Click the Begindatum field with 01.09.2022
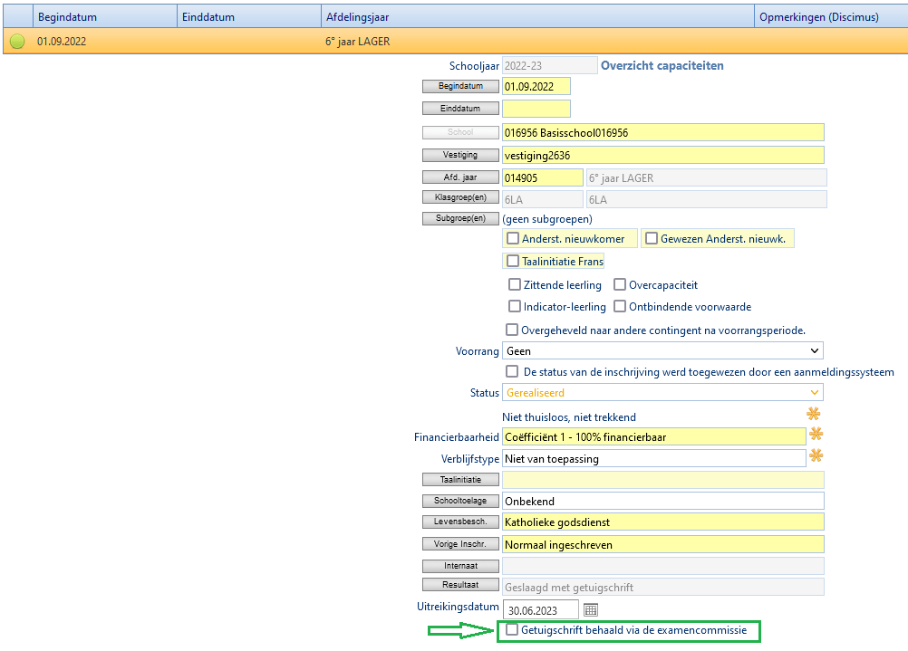Image resolution: width=908 pixels, height=651 pixels. (x=536, y=86)
